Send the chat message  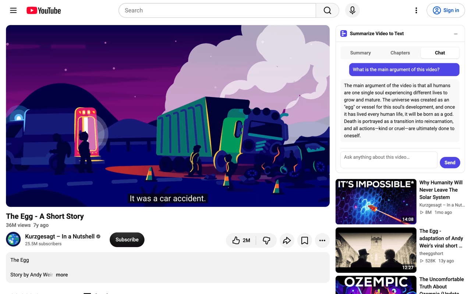[x=450, y=162]
